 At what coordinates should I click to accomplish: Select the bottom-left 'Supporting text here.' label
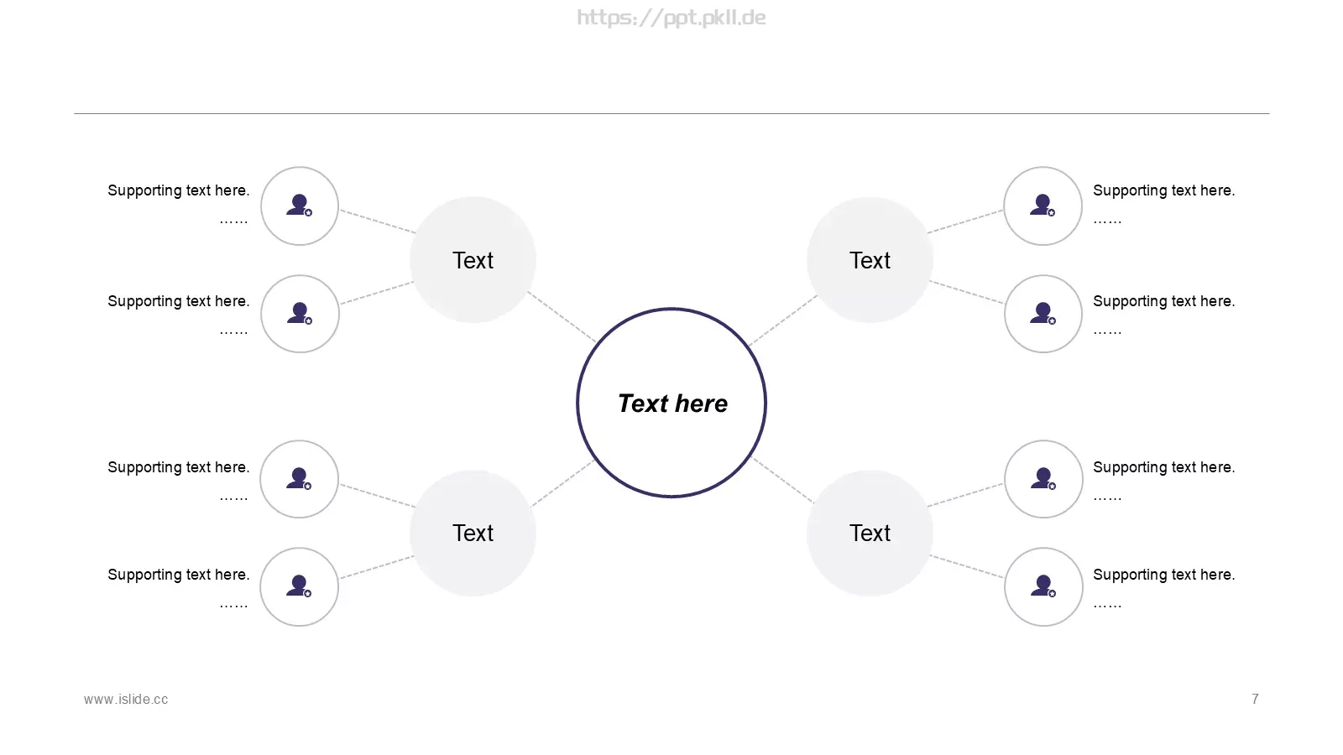click(x=179, y=575)
